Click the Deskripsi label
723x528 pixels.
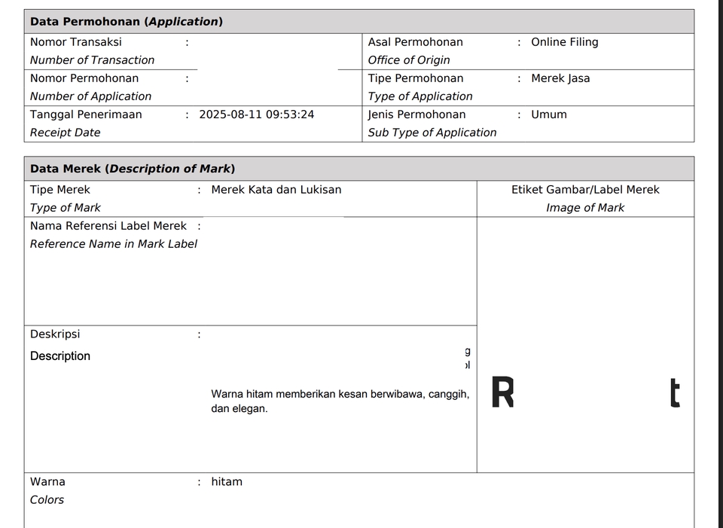55,334
